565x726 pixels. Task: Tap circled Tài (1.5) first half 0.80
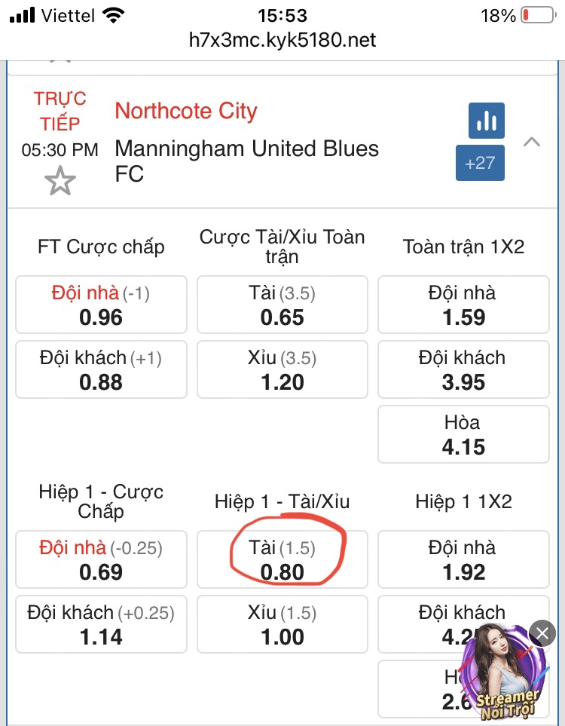(282, 559)
